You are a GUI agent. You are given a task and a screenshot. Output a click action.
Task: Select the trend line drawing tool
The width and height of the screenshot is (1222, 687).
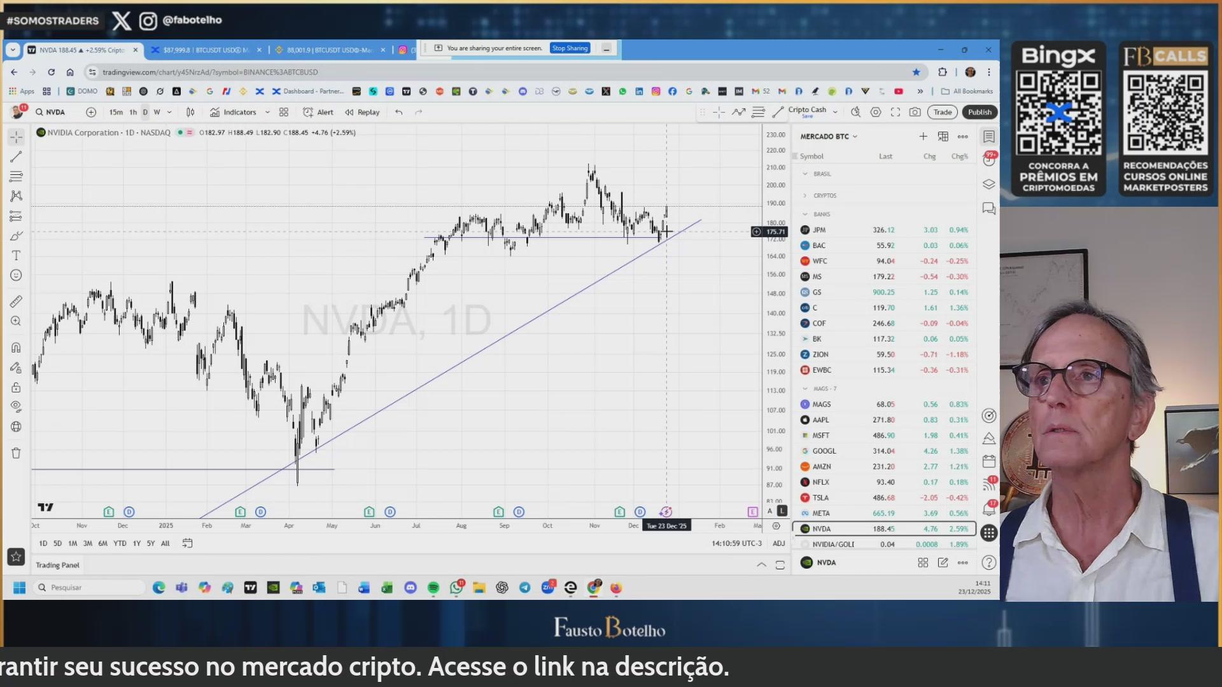pyautogui.click(x=17, y=156)
